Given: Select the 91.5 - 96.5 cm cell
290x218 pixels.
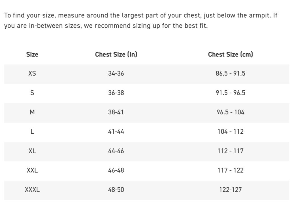Looking at the screenshot, I should pos(231,93).
